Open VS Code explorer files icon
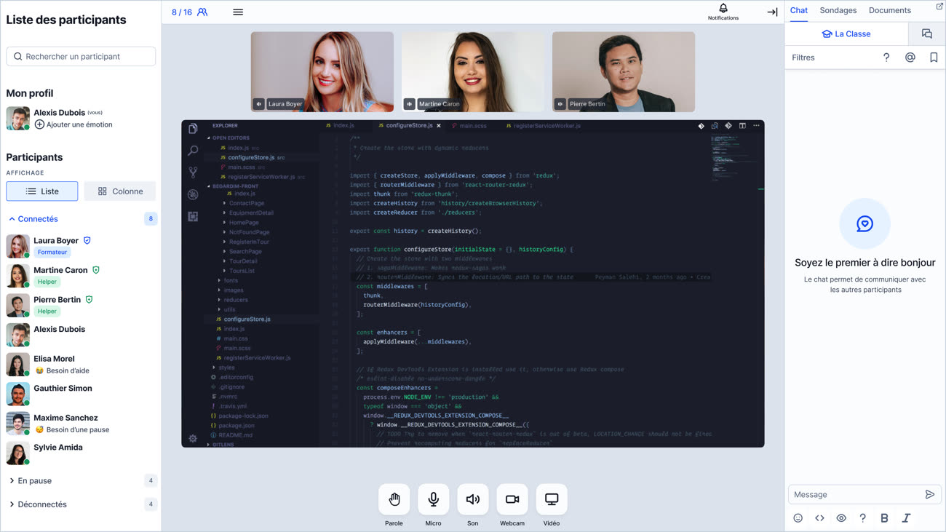The height and width of the screenshot is (532, 946). click(193, 129)
